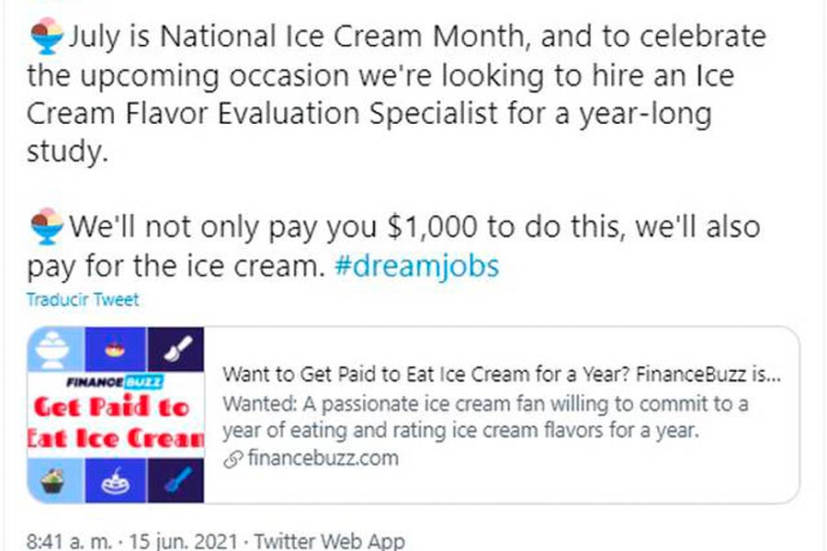Click the Traducir Tweet link
The width and height of the screenshot is (827, 551).
click(83, 299)
